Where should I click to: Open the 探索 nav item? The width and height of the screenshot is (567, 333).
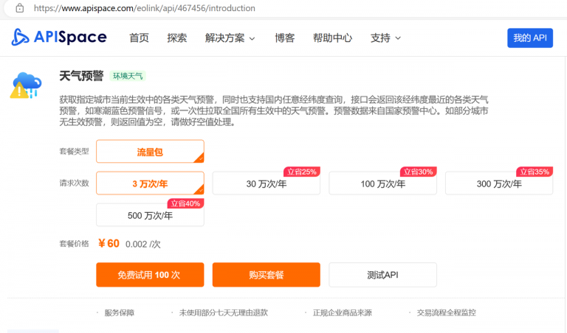click(x=177, y=38)
